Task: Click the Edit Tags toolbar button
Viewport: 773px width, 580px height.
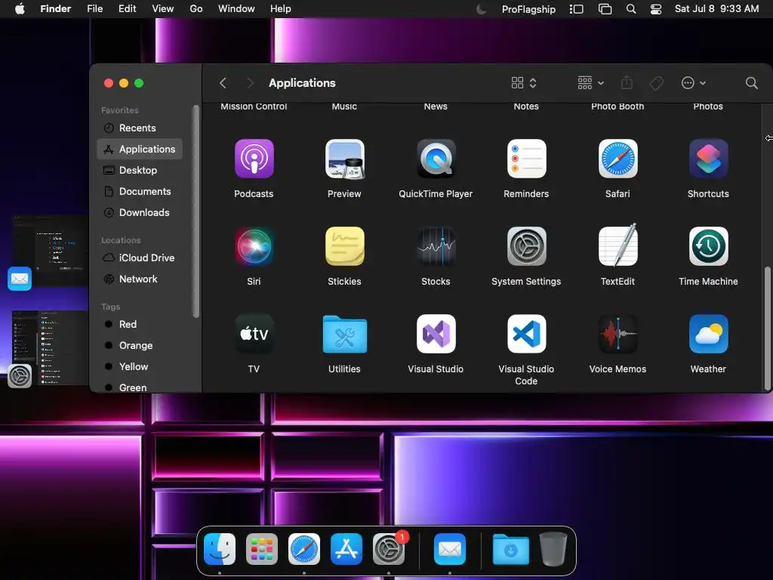Action: click(x=656, y=83)
